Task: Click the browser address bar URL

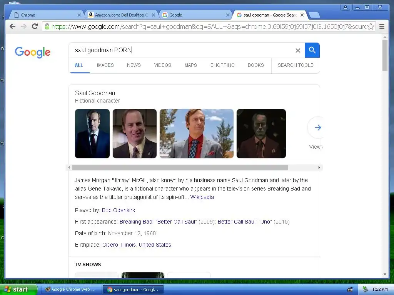Action: click(x=209, y=27)
